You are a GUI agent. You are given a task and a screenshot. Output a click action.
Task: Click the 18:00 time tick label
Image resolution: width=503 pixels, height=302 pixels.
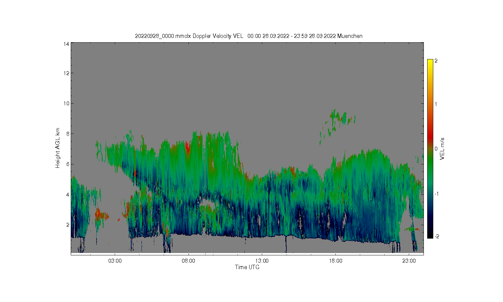[335, 261]
